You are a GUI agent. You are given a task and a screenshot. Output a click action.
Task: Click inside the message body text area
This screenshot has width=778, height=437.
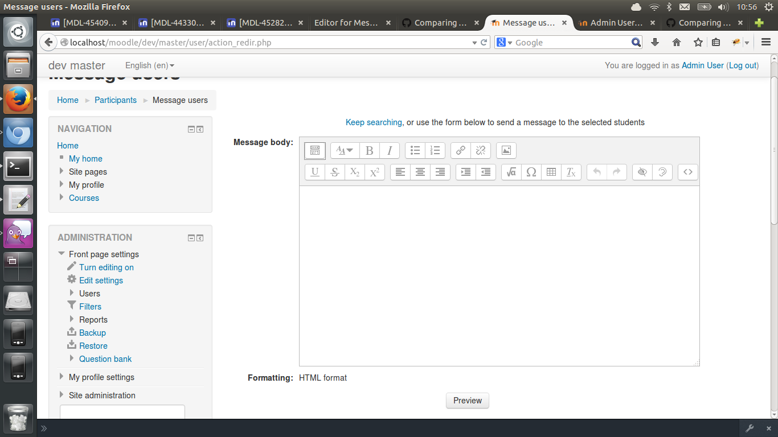click(x=499, y=276)
